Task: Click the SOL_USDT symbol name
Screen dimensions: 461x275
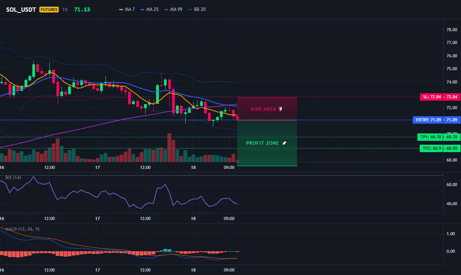Action: tap(21, 9)
